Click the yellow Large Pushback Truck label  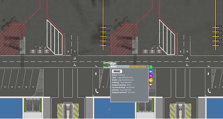(x=138, y=67)
